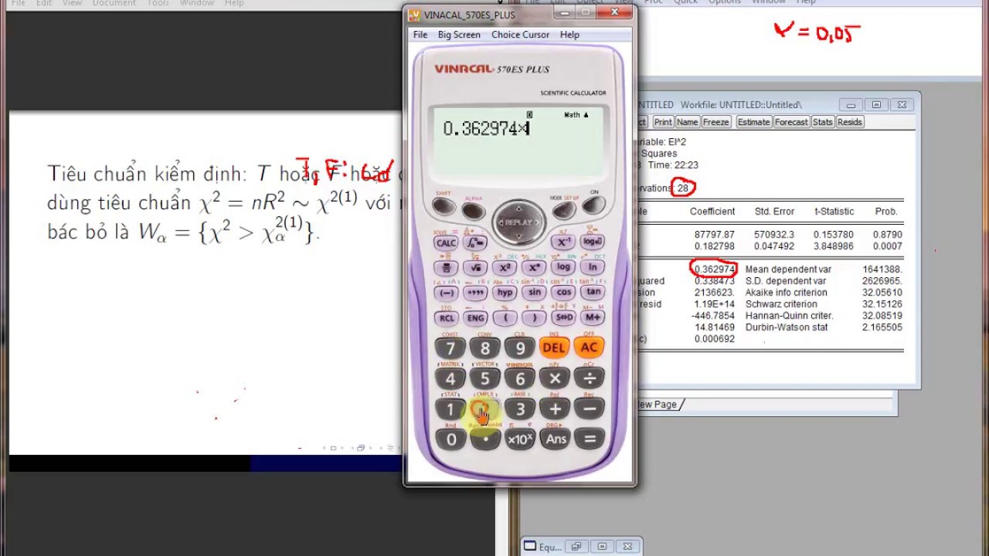Hit the log key
The image size is (989, 556).
click(563, 268)
